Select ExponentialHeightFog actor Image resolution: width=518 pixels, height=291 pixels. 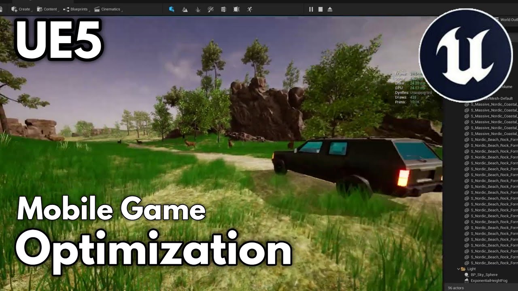488,280
